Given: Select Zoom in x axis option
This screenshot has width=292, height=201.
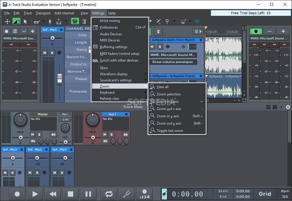Looking at the screenshot, I should [x=177, y=102].
